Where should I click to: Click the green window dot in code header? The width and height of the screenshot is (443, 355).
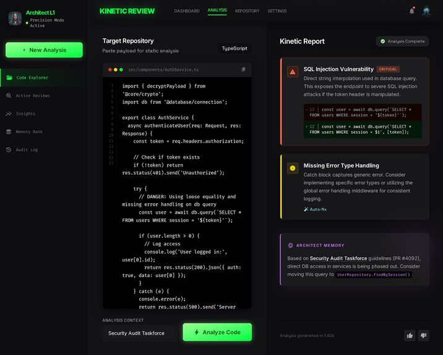click(121, 69)
